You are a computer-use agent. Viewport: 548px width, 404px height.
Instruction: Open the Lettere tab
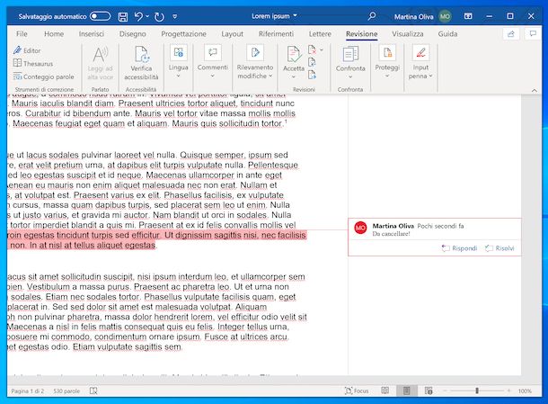(320, 34)
